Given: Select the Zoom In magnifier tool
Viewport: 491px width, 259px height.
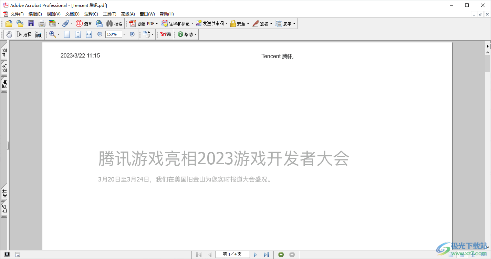Looking at the screenshot, I should [x=52, y=34].
